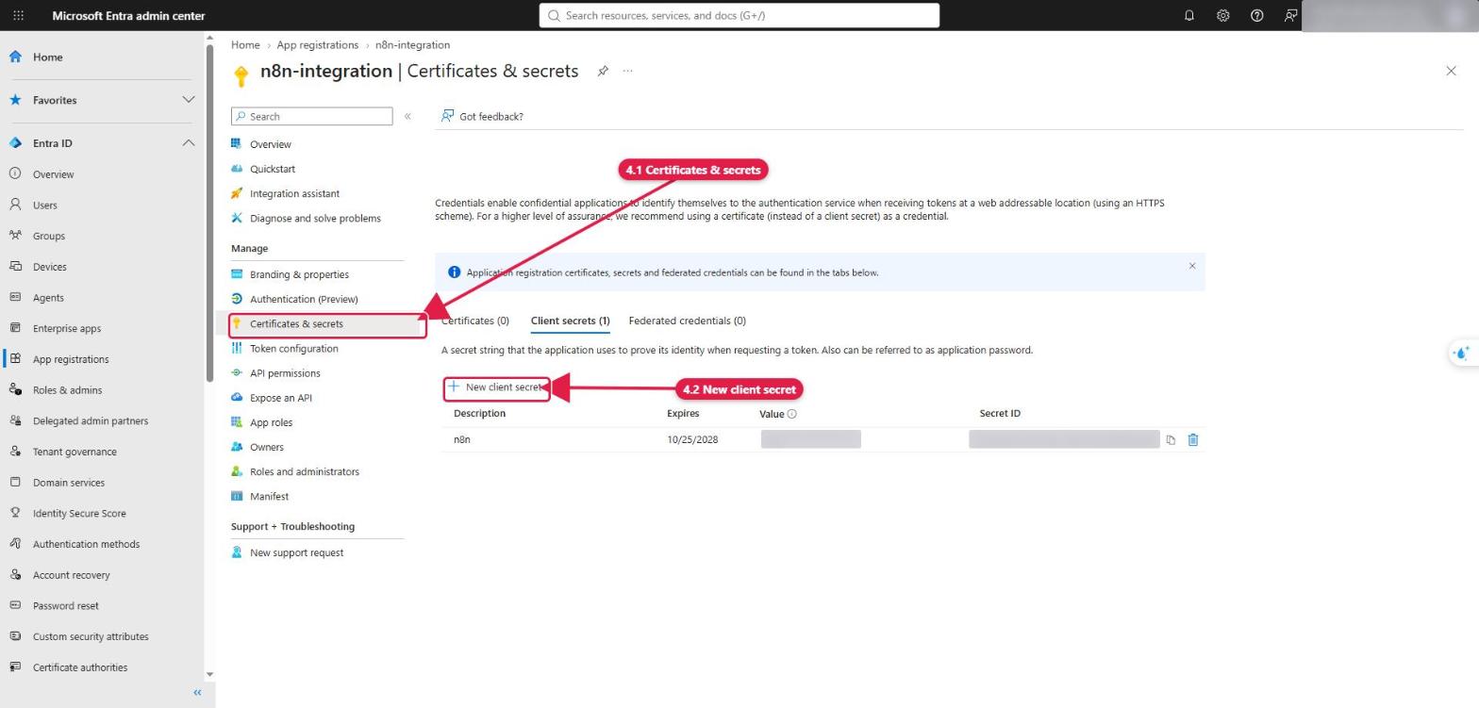Collapse the left navigation sidebar
The image size is (1479, 708).
pos(197,693)
